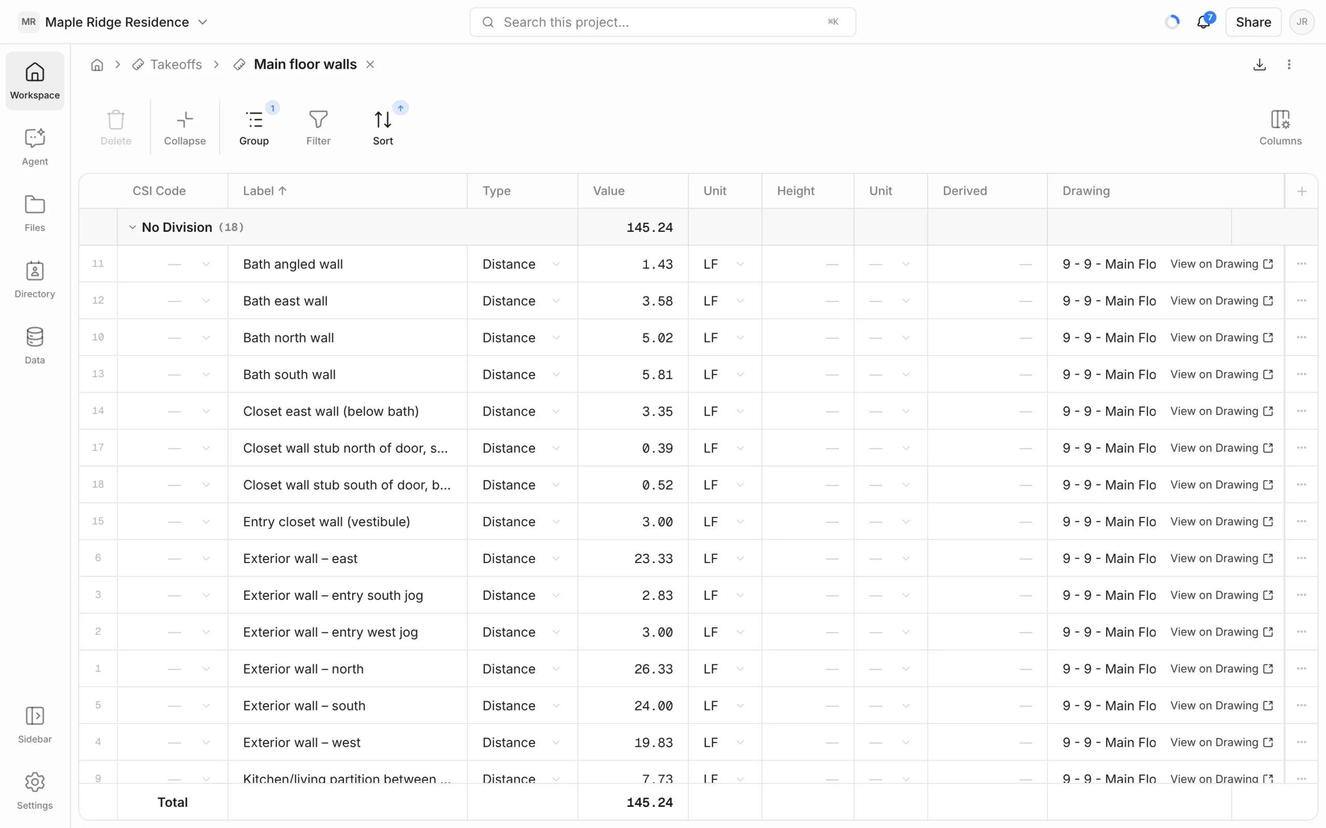This screenshot has width=1326, height=828.
Task: Collapse all groups with Collapse
Action: 184,127
